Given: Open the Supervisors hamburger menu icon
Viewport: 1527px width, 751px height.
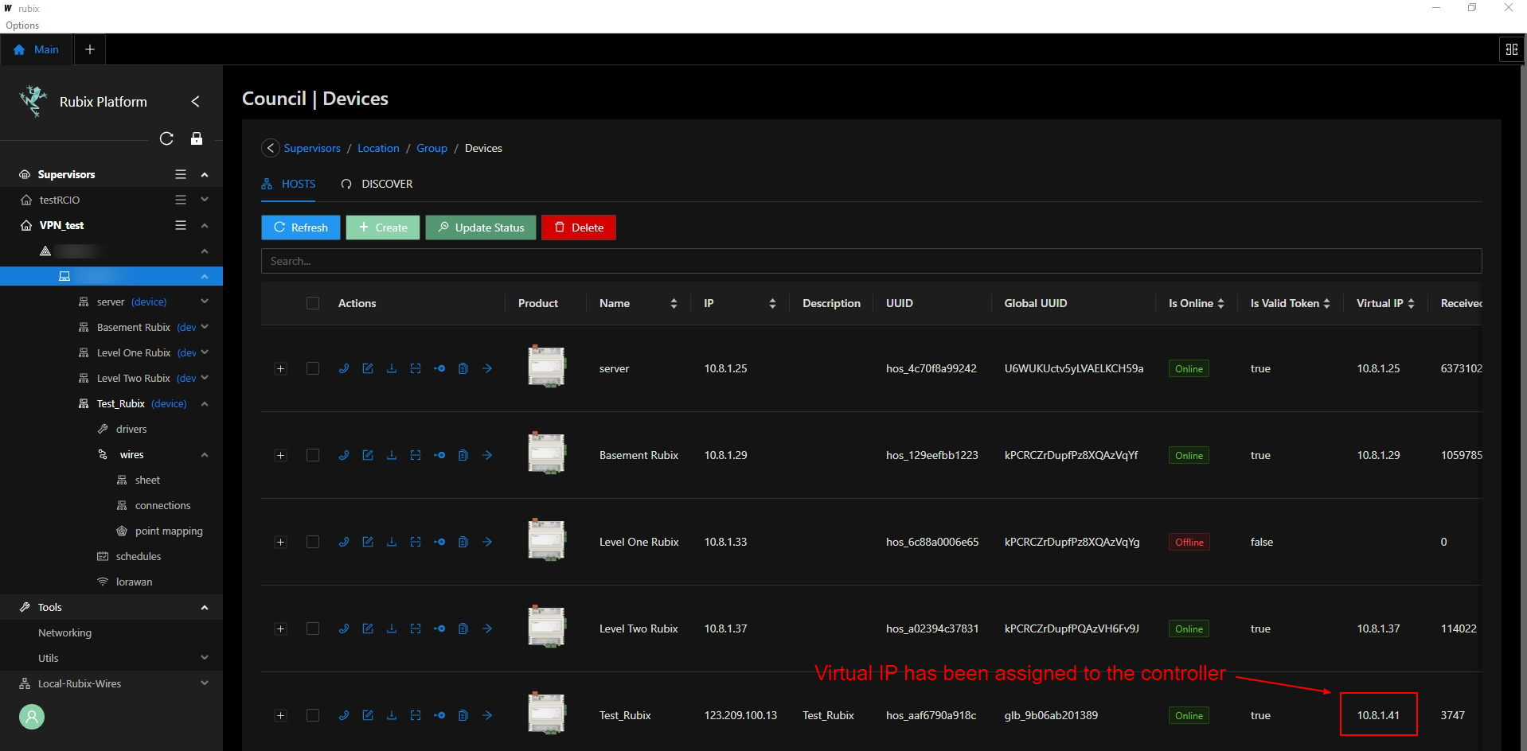Looking at the screenshot, I should click(181, 174).
